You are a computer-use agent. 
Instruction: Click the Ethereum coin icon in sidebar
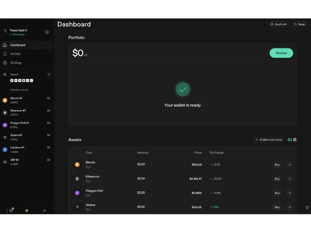click(5, 112)
